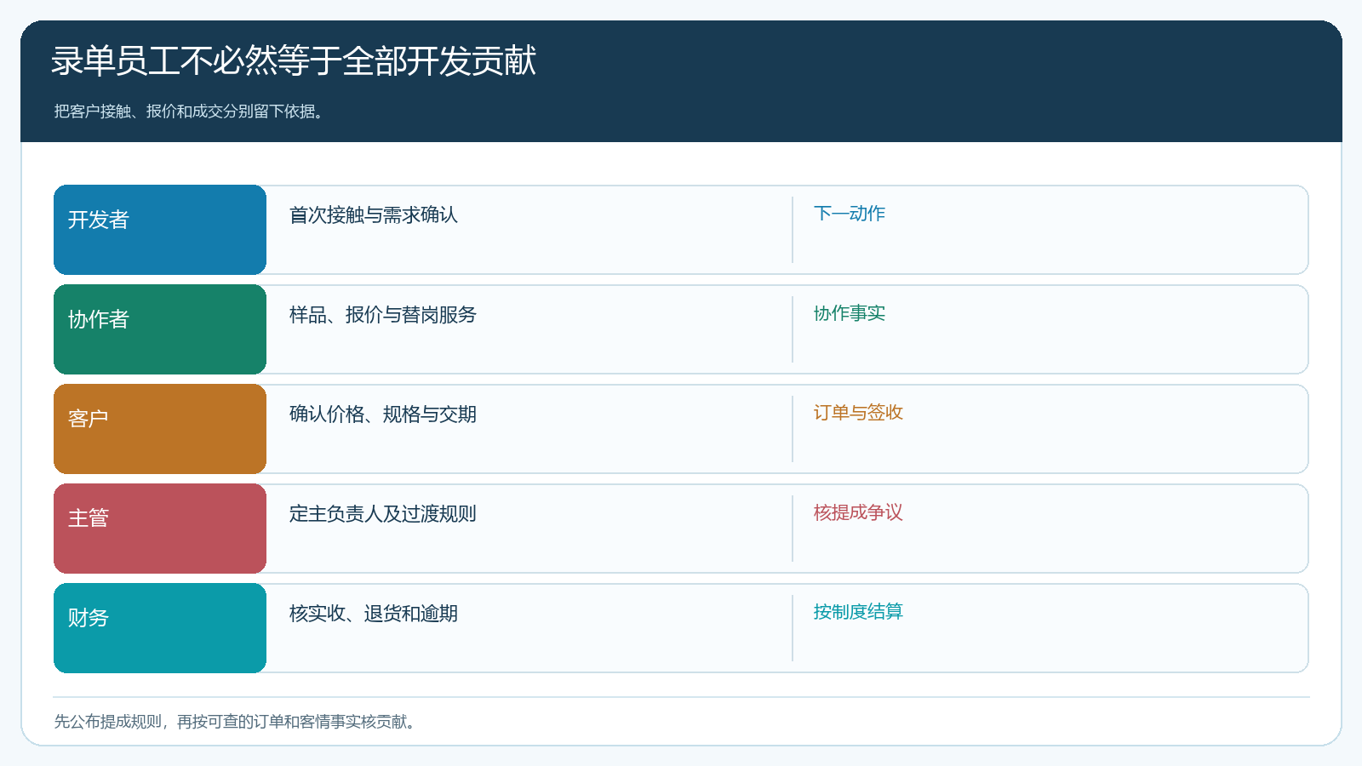The height and width of the screenshot is (766, 1362).
Task: Select the text 定主负责人及过渡规则
Action: pos(383,514)
